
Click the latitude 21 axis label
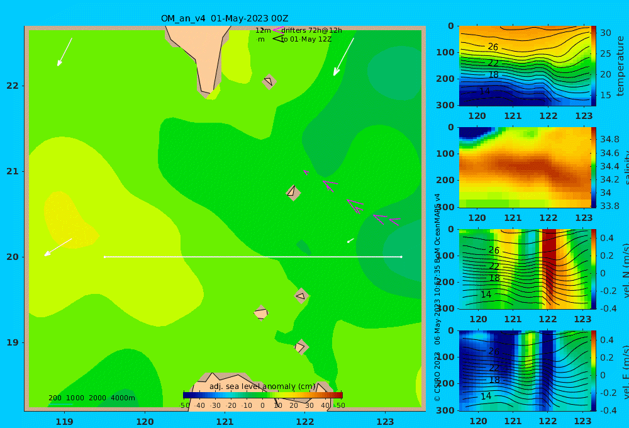coord(13,171)
